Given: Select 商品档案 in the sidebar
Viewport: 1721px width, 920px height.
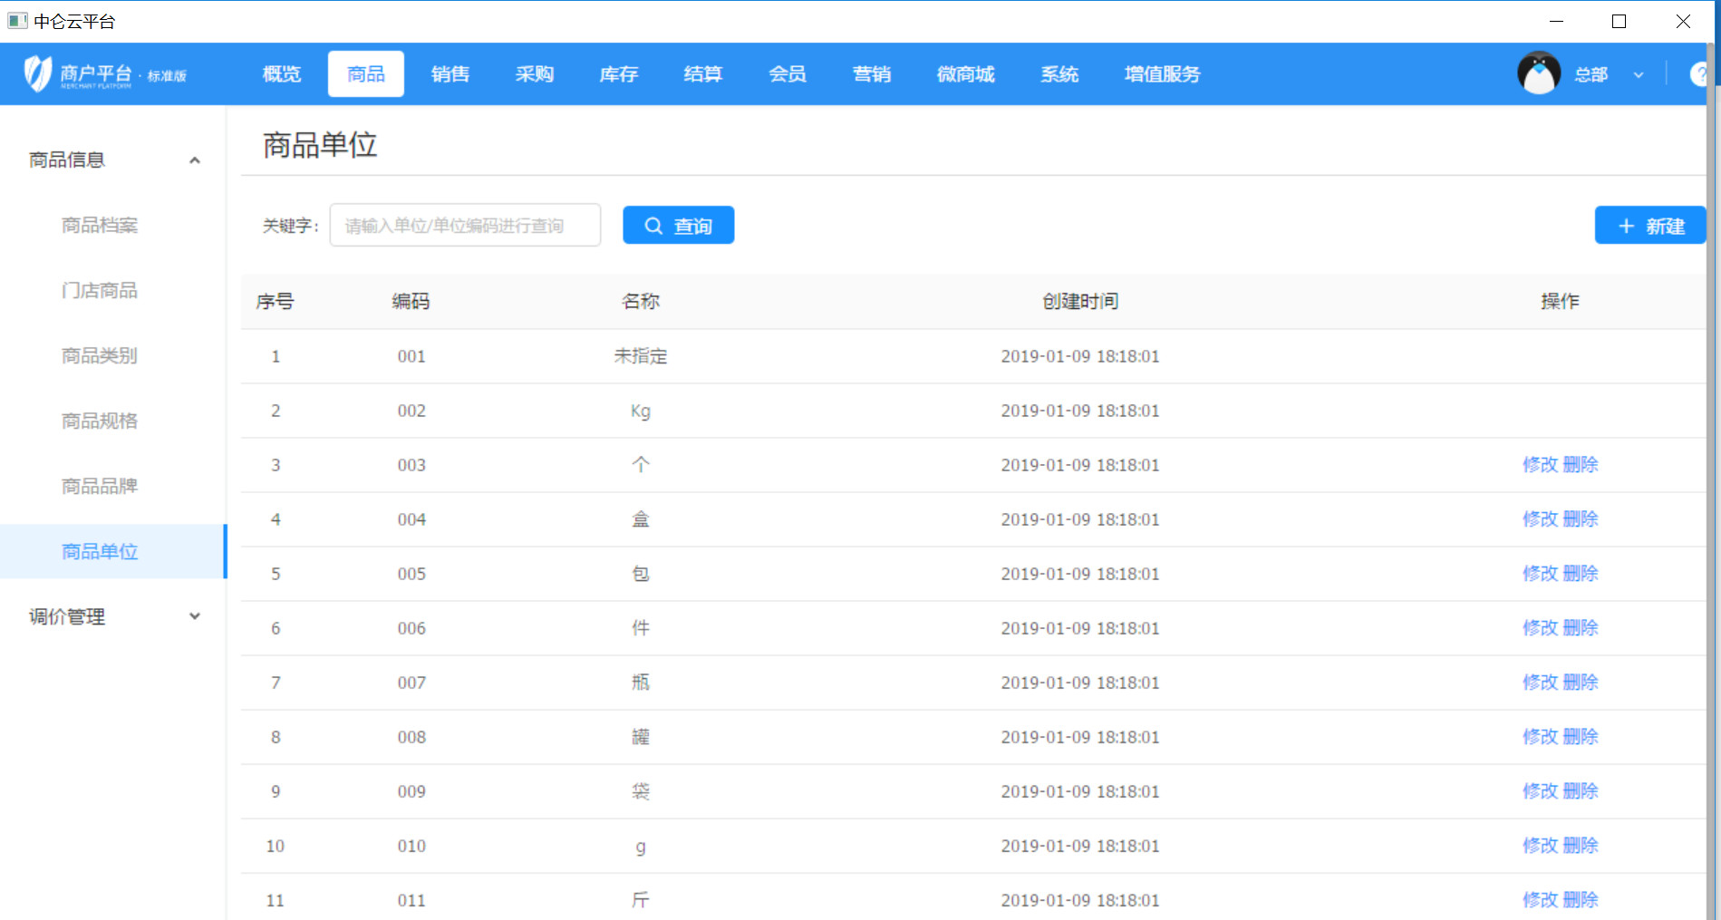Looking at the screenshot, I should tap(99, 225).
